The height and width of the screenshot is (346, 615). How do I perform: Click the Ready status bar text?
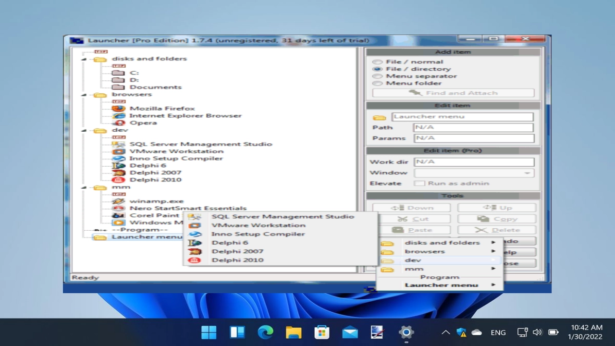(86, 278)
